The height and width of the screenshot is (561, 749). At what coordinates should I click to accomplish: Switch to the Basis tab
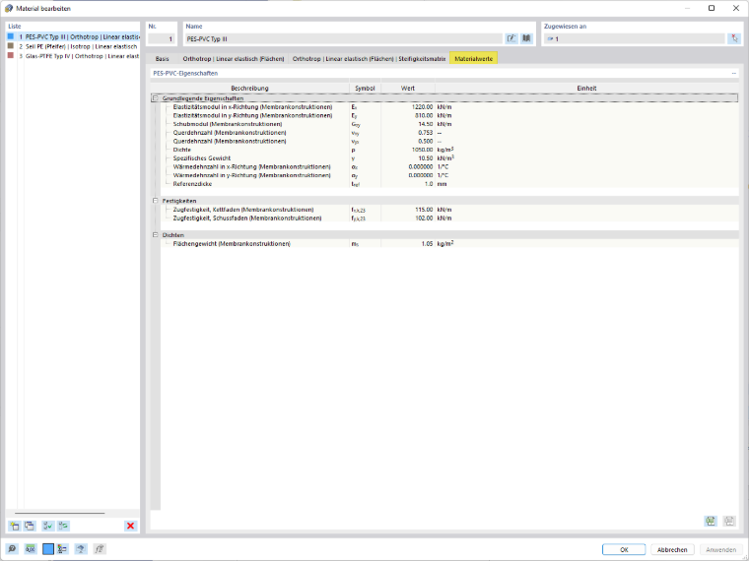point(162,59)
